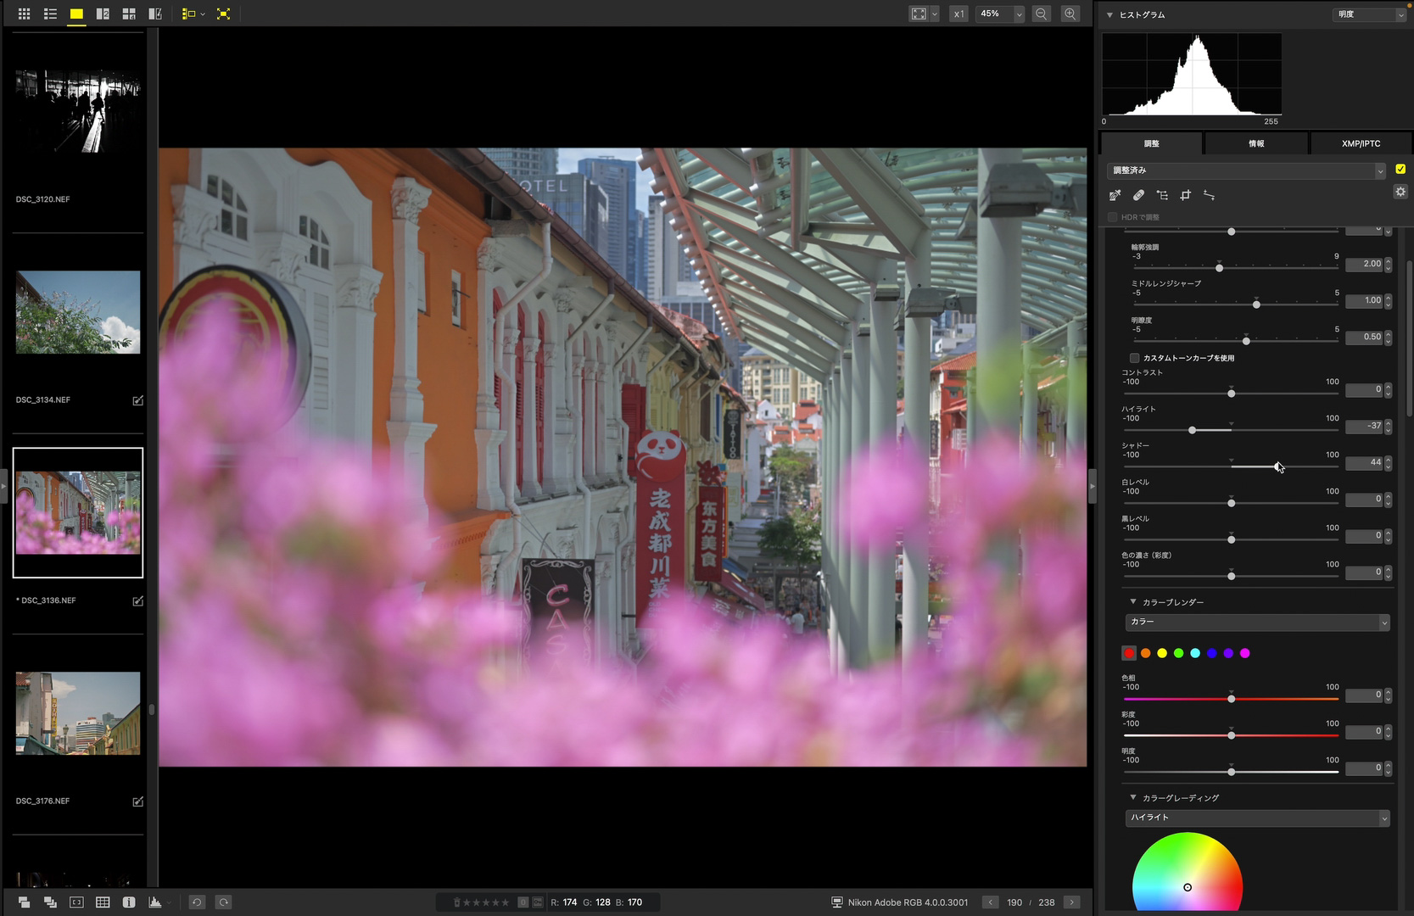Image resolution: width=1414 pixels, height=916 pixels.
Task: Click the trash icon in rating bar
Action: coord(457,902)
